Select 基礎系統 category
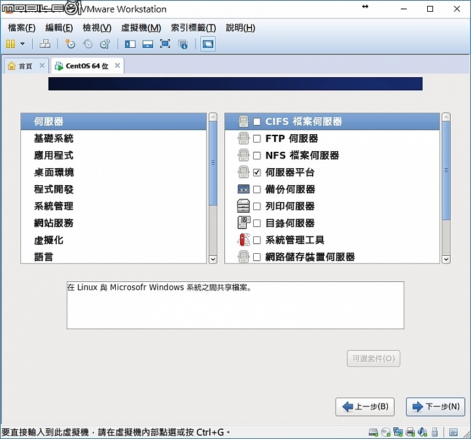This screenshot has height=439, width=471. click(x=114, y=139)
